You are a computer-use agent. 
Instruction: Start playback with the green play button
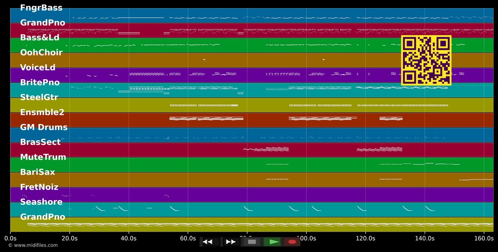(272, 242)
